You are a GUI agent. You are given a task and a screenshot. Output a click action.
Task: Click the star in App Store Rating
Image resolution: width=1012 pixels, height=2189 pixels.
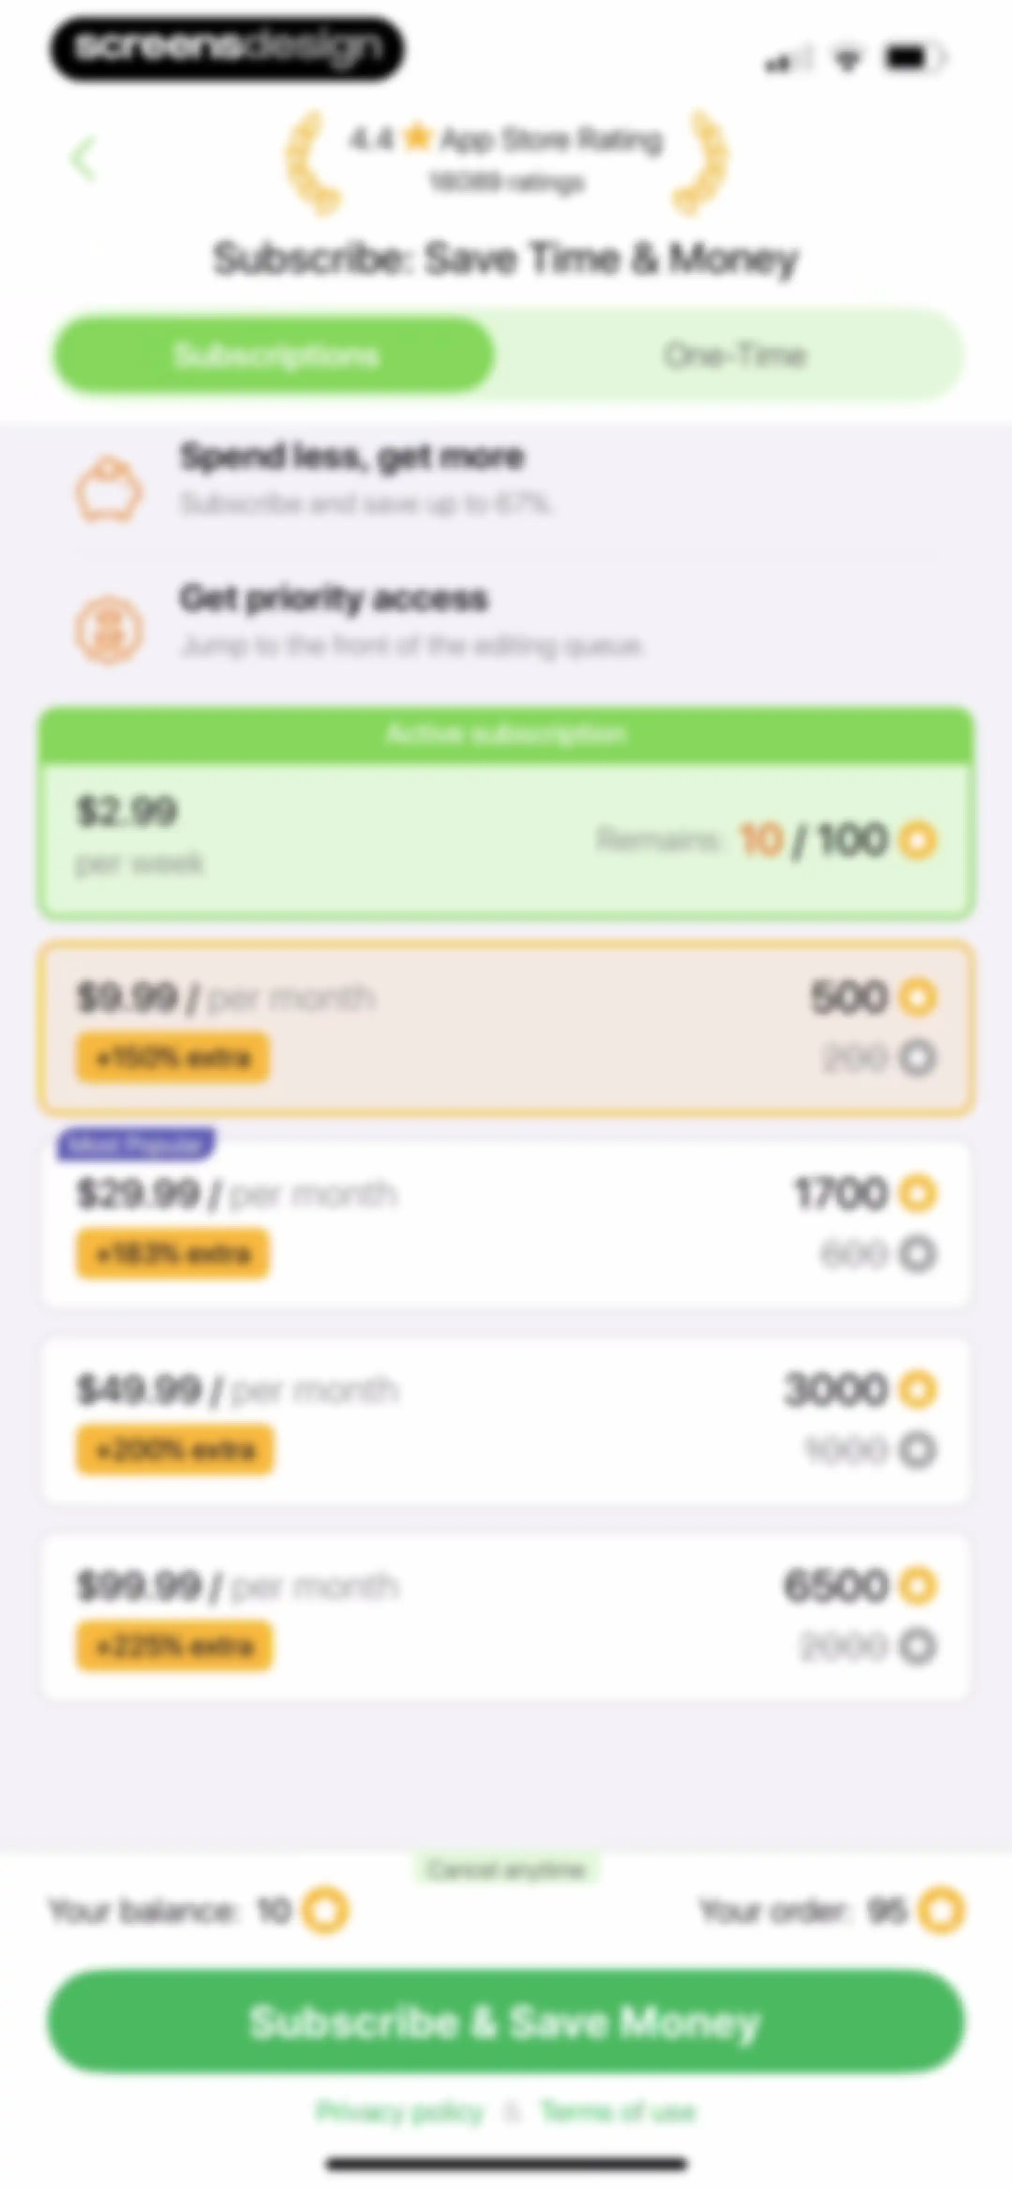pos(417,138)
